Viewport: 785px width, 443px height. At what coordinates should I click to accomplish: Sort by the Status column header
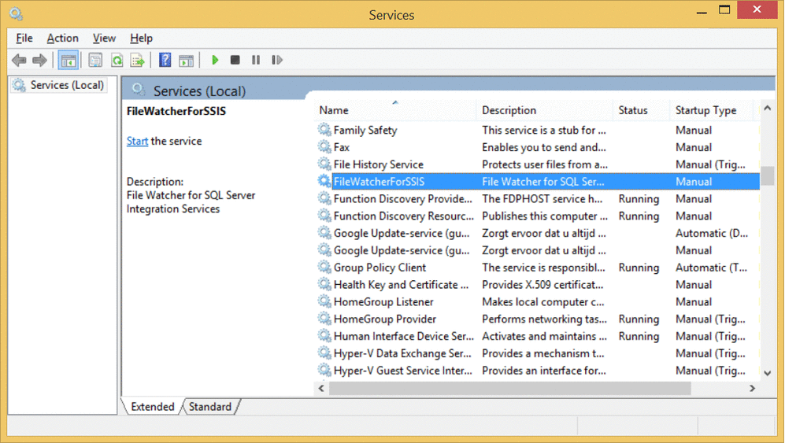(642, 110)
